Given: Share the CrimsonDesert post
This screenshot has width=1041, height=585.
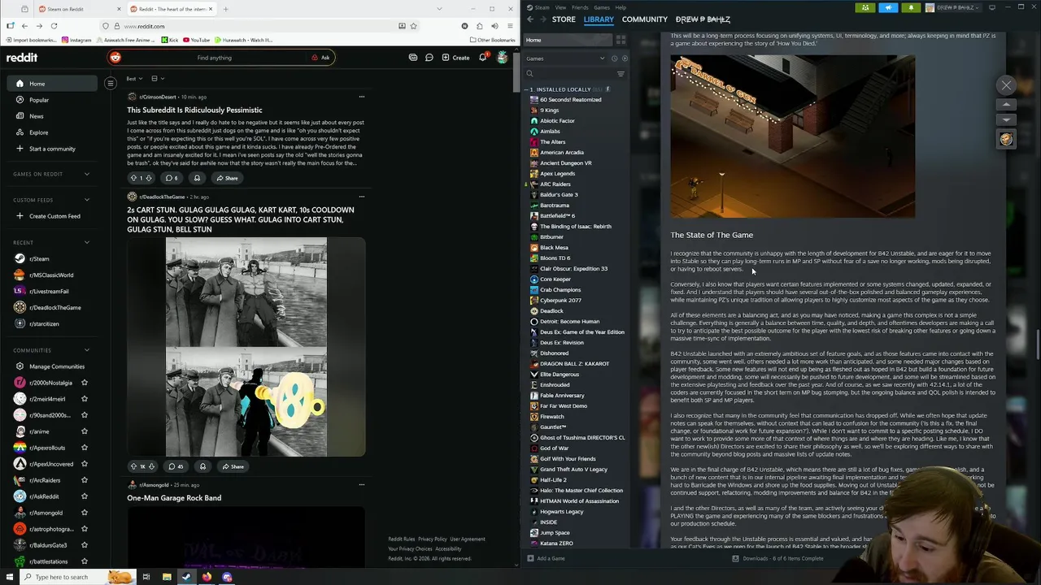Looking at the screenshot, I should (x=227, y=178).
